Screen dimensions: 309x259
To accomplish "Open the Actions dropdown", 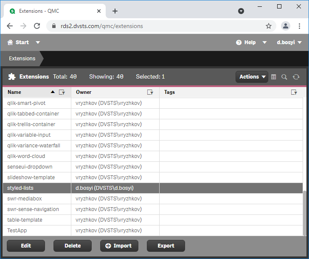I will coord(252,77).
